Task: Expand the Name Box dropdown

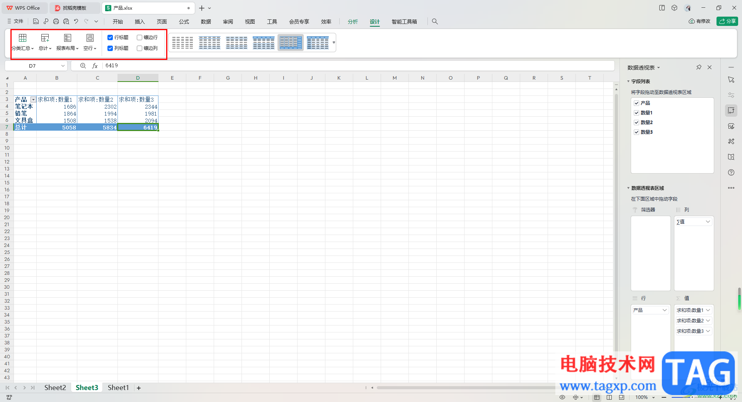Action: [x=63, y=66]
